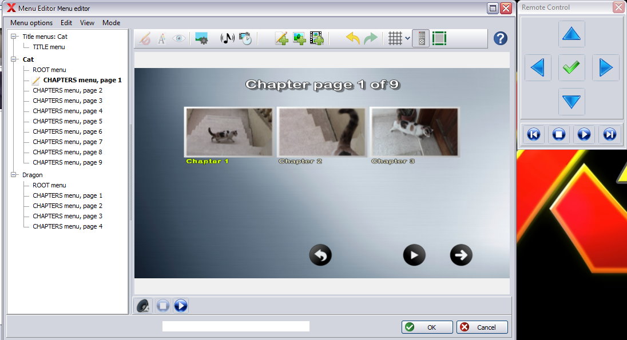
Task: Close the Remote Control window
Action: click(618, 7)
